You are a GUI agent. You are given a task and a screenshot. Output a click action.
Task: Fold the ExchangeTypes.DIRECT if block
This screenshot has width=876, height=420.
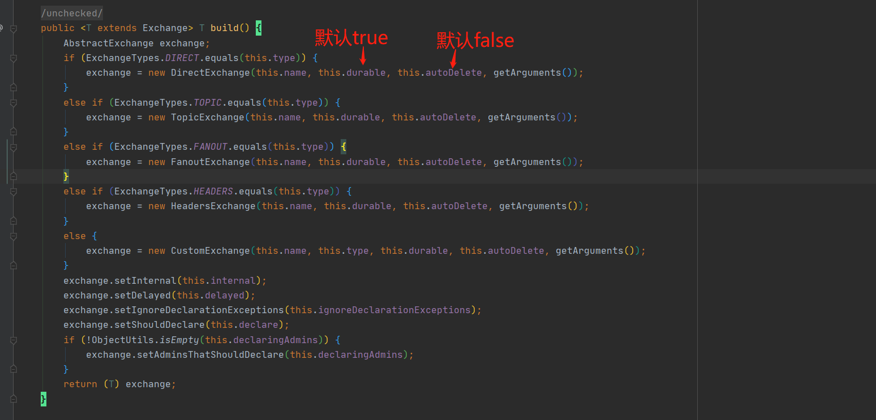coord(14,58)
